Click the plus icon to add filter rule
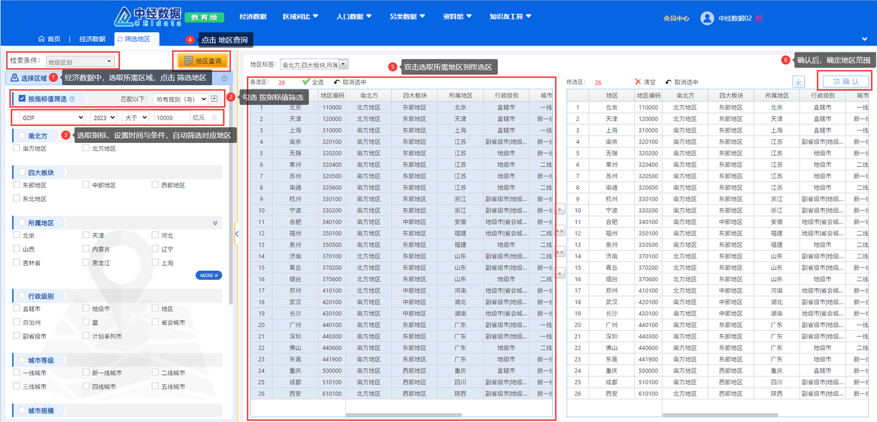 coord(214,99)
